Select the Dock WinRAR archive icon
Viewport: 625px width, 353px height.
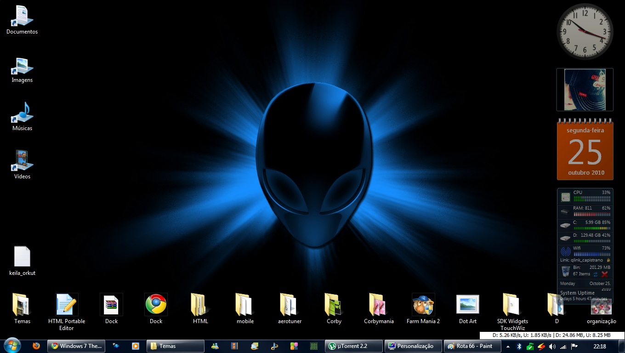click(111, 304)
